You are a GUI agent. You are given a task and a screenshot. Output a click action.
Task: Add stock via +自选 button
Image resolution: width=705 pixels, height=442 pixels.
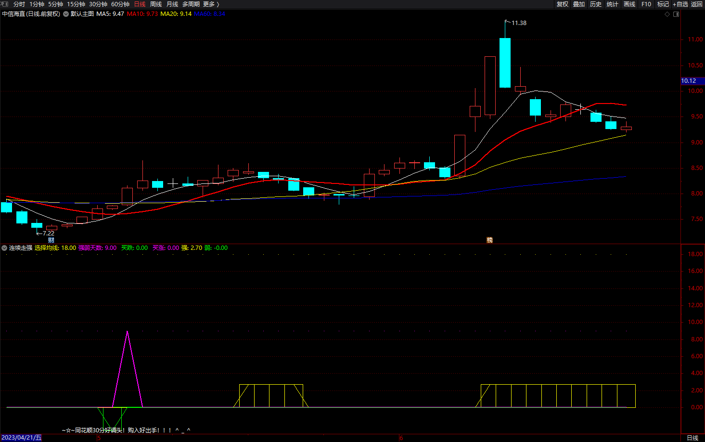[680, 4]
